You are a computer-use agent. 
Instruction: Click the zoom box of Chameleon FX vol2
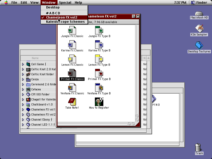coord(134,16)
